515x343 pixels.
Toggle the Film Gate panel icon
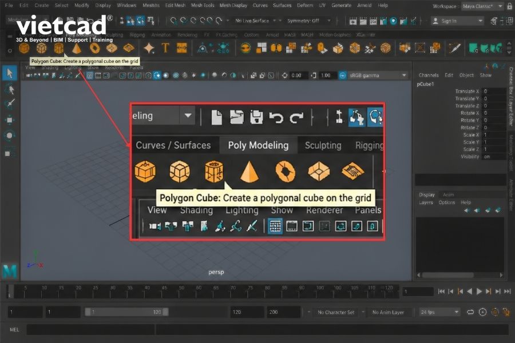(98, 75)
